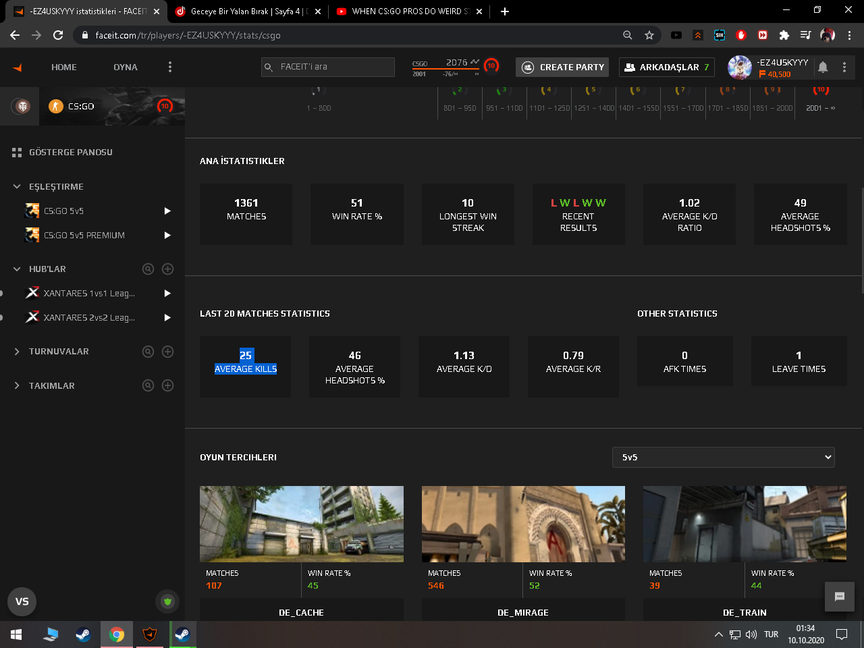Open the Chrome media controls icon

[806, 35]
